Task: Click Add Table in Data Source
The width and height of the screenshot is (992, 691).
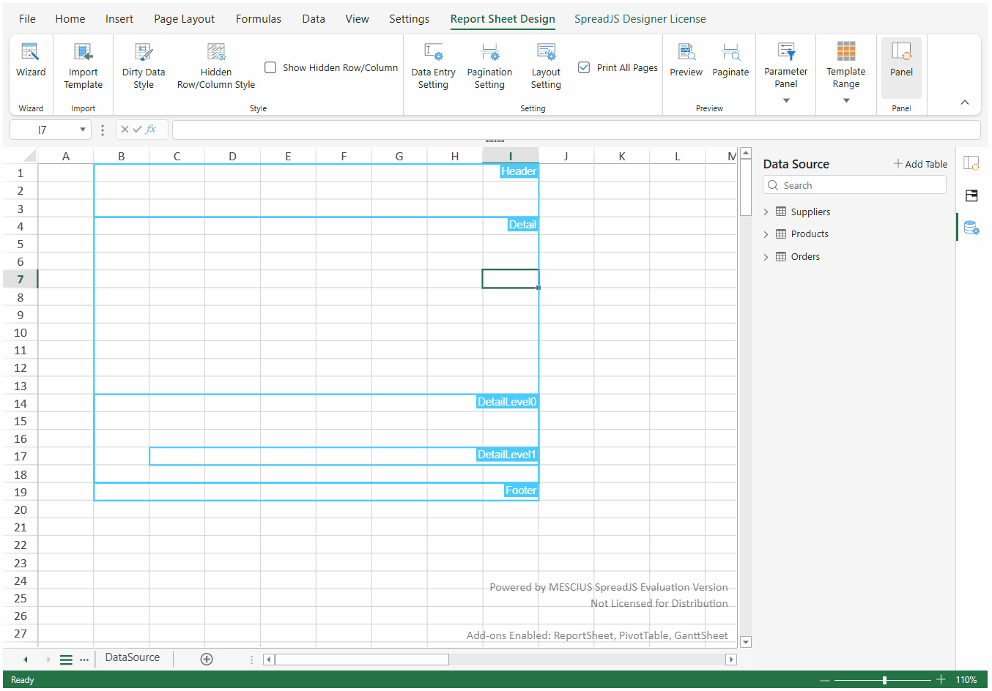Action: pos(920,164)
